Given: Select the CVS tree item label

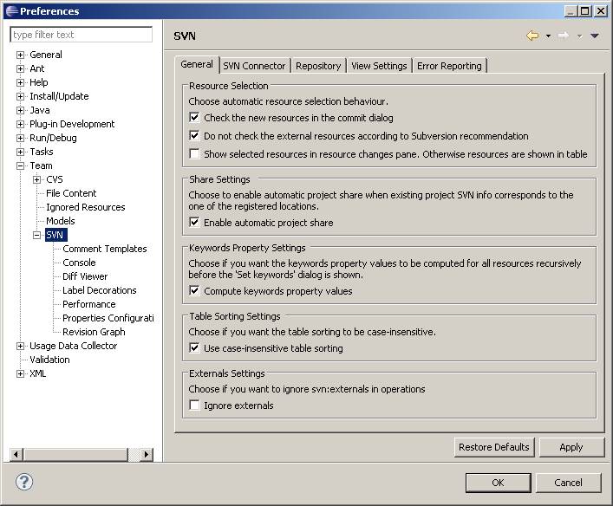Looking at the screenshot, I should [55, 179].
